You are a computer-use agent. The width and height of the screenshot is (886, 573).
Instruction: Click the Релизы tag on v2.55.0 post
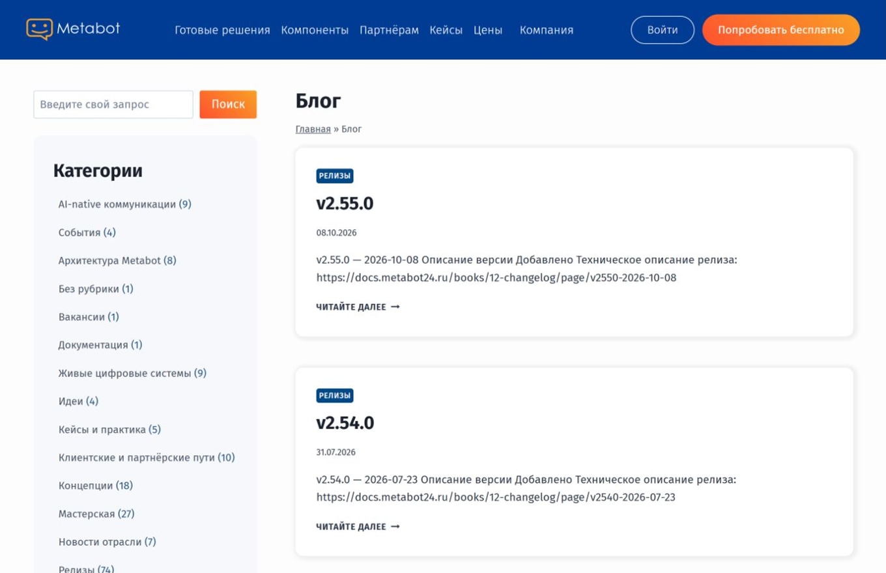click(335, 176)
